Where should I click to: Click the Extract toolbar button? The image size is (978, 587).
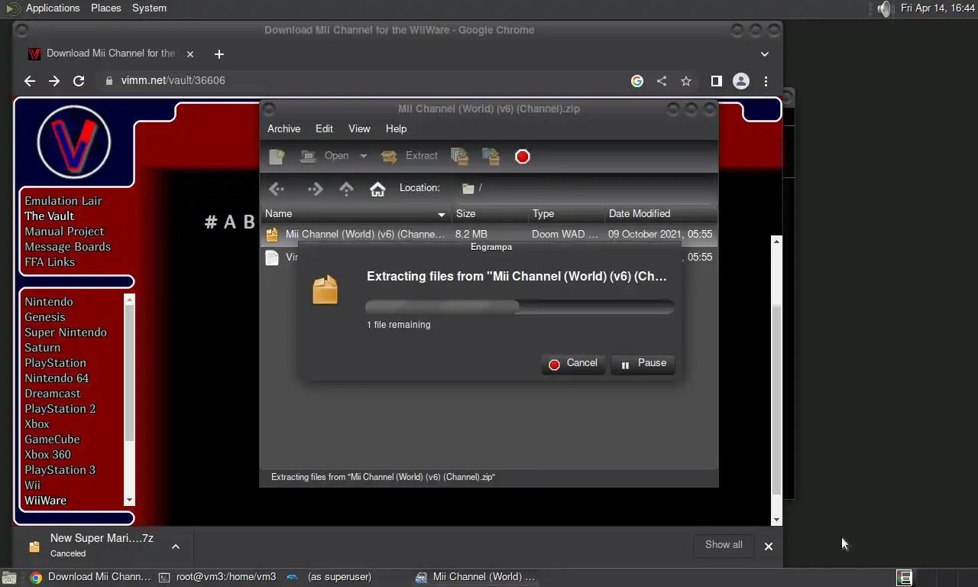(409, 156)
